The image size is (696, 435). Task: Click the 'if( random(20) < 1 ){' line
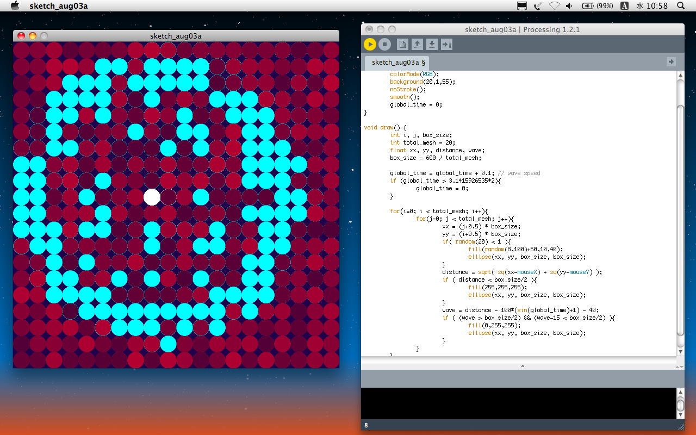tap(476, 241)
